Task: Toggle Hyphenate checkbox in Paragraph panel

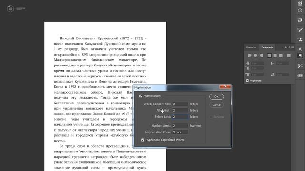Action: tap(247, 81)
